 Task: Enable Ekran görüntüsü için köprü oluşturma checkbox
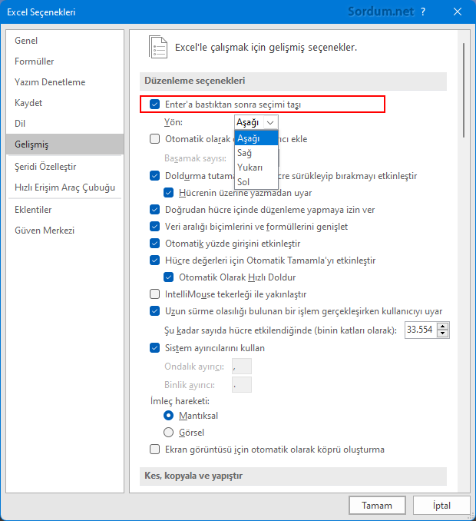154,450
